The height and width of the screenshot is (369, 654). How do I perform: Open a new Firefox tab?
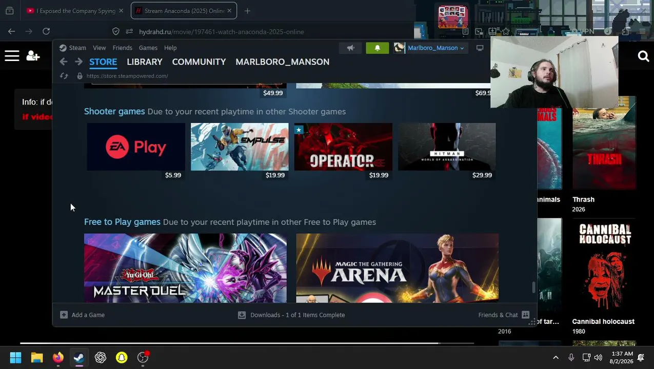click(247, 11)
